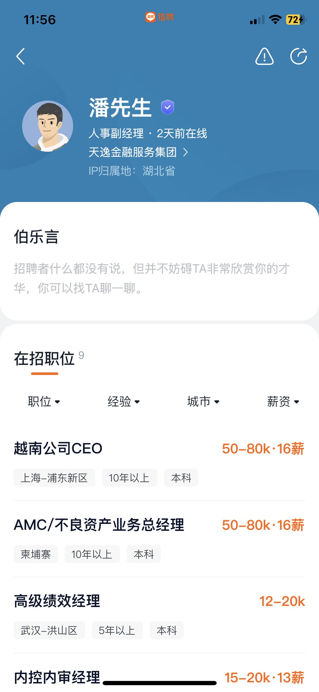
Task: Select the 在招职位 tab
Action: click(45, 359)
